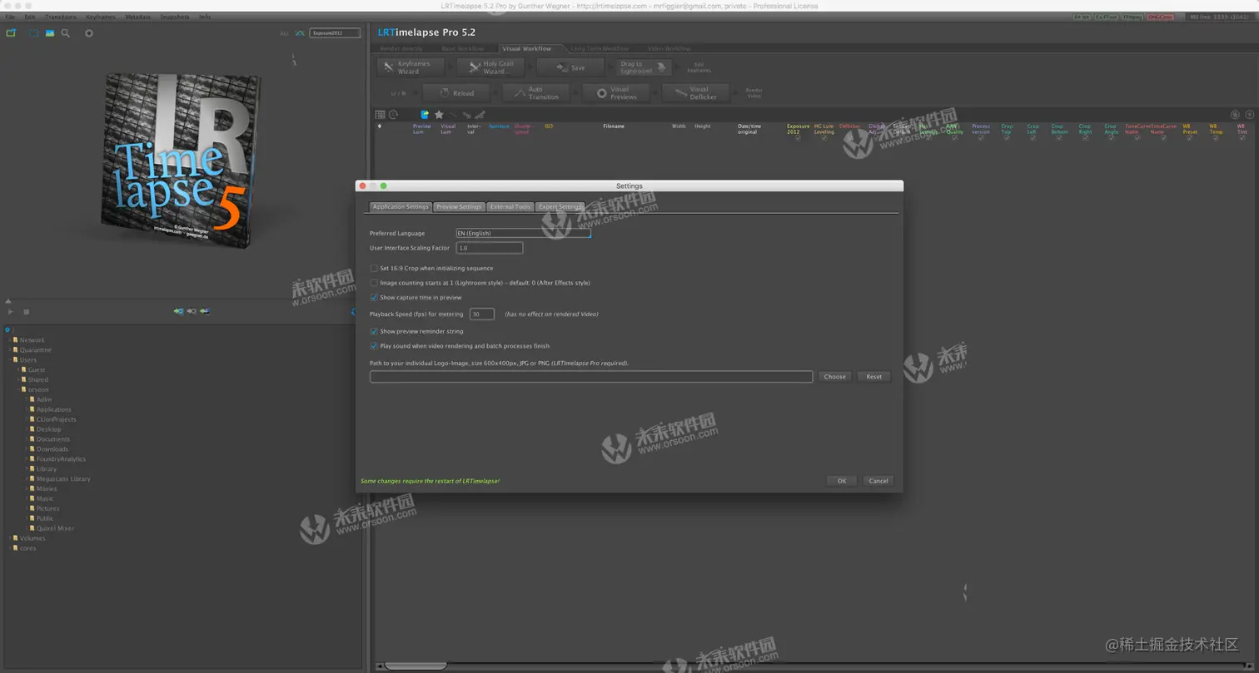Click the magnifier zoom icon above the preview
Image resolution: width=1259 pixels, height=673 pixels.
click(66, 33)
